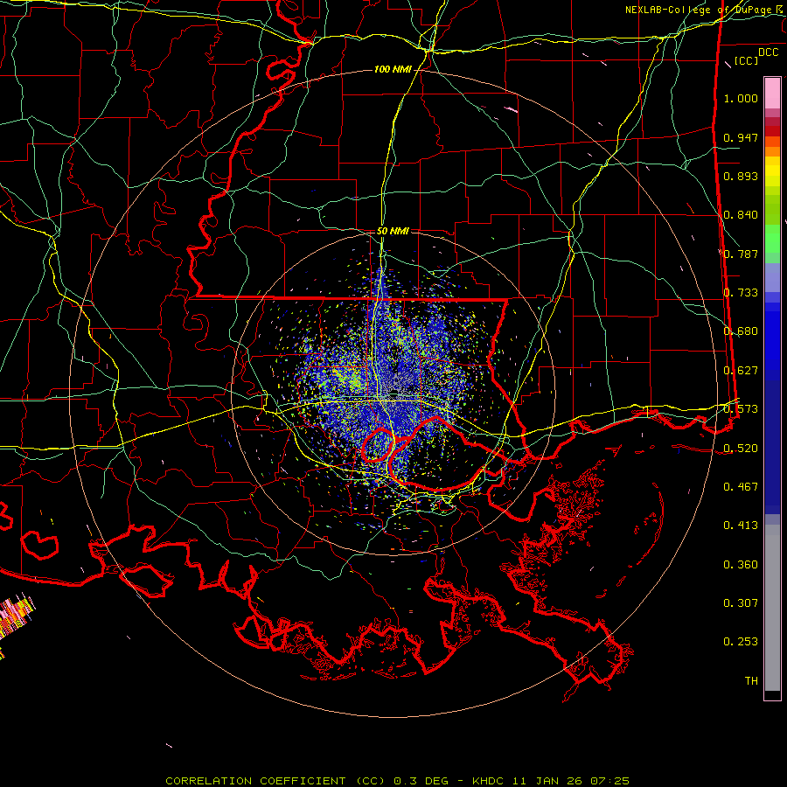
Task: Select the 0.413 scale value
Action: coord(741,526)
